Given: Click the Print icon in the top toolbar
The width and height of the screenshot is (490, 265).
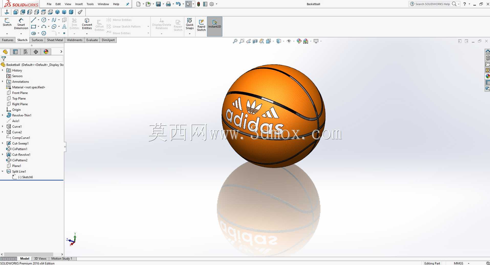Looking at the screenshot, I should [x=168, y=4].
